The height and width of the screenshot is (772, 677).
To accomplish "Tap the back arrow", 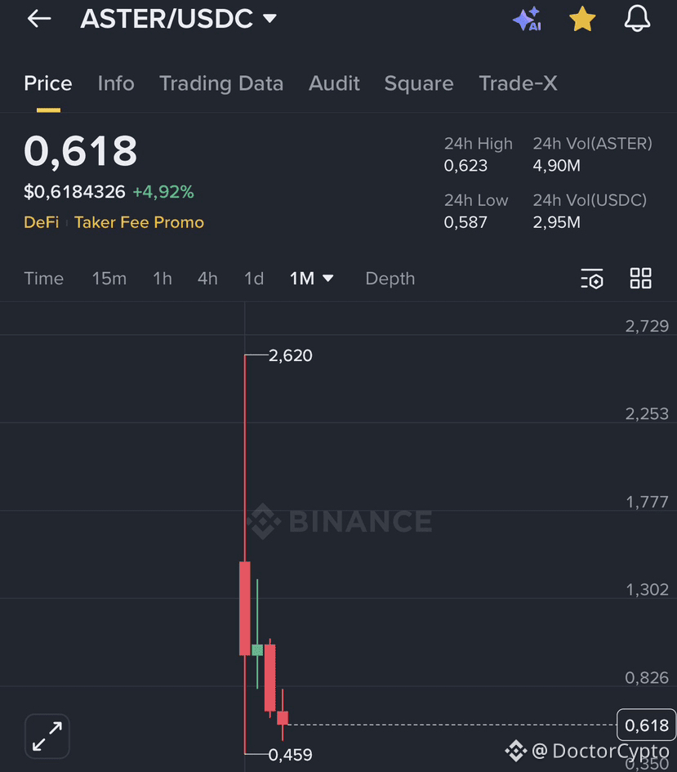I will (39, 19).
